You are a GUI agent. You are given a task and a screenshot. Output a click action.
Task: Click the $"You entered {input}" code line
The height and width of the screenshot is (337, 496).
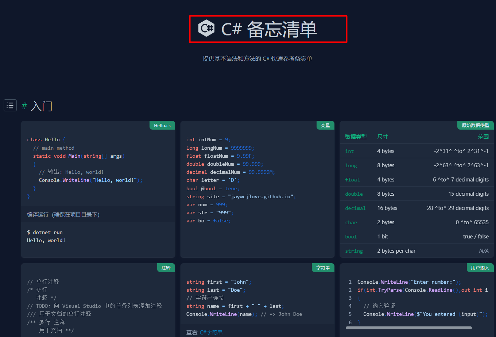pyautogui.click(x=426, y=314)
